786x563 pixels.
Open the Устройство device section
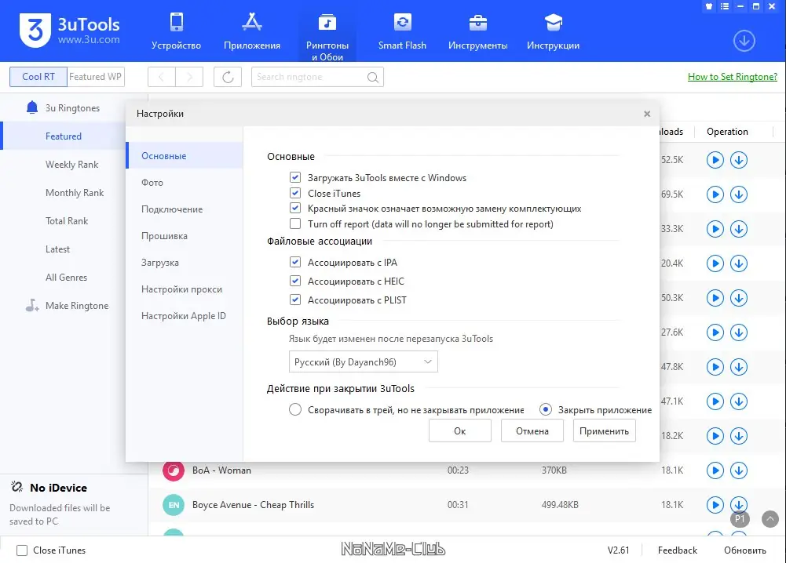176,31
